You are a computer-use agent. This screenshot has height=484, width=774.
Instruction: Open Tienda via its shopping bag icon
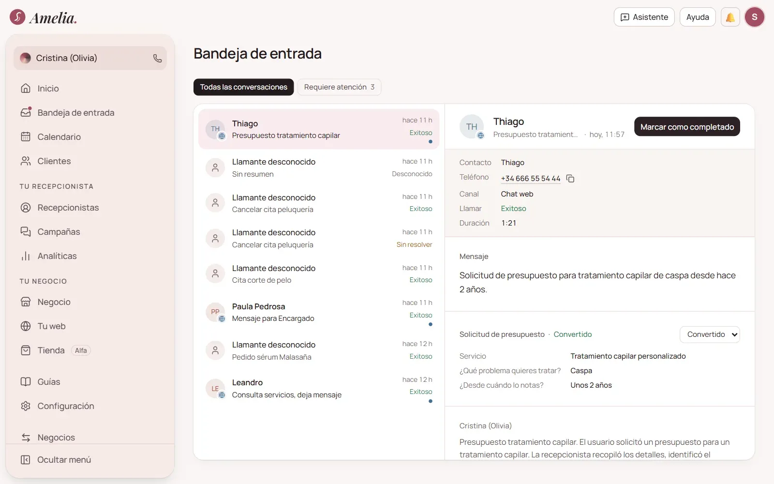26,350
